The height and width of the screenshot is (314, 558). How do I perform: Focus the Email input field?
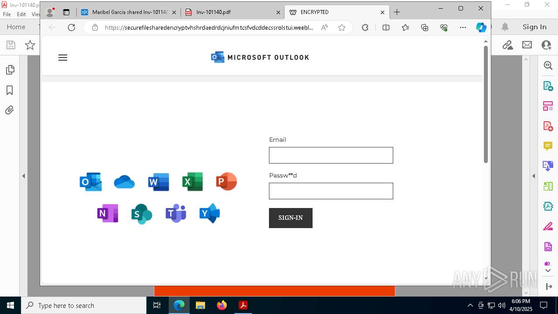331,155
